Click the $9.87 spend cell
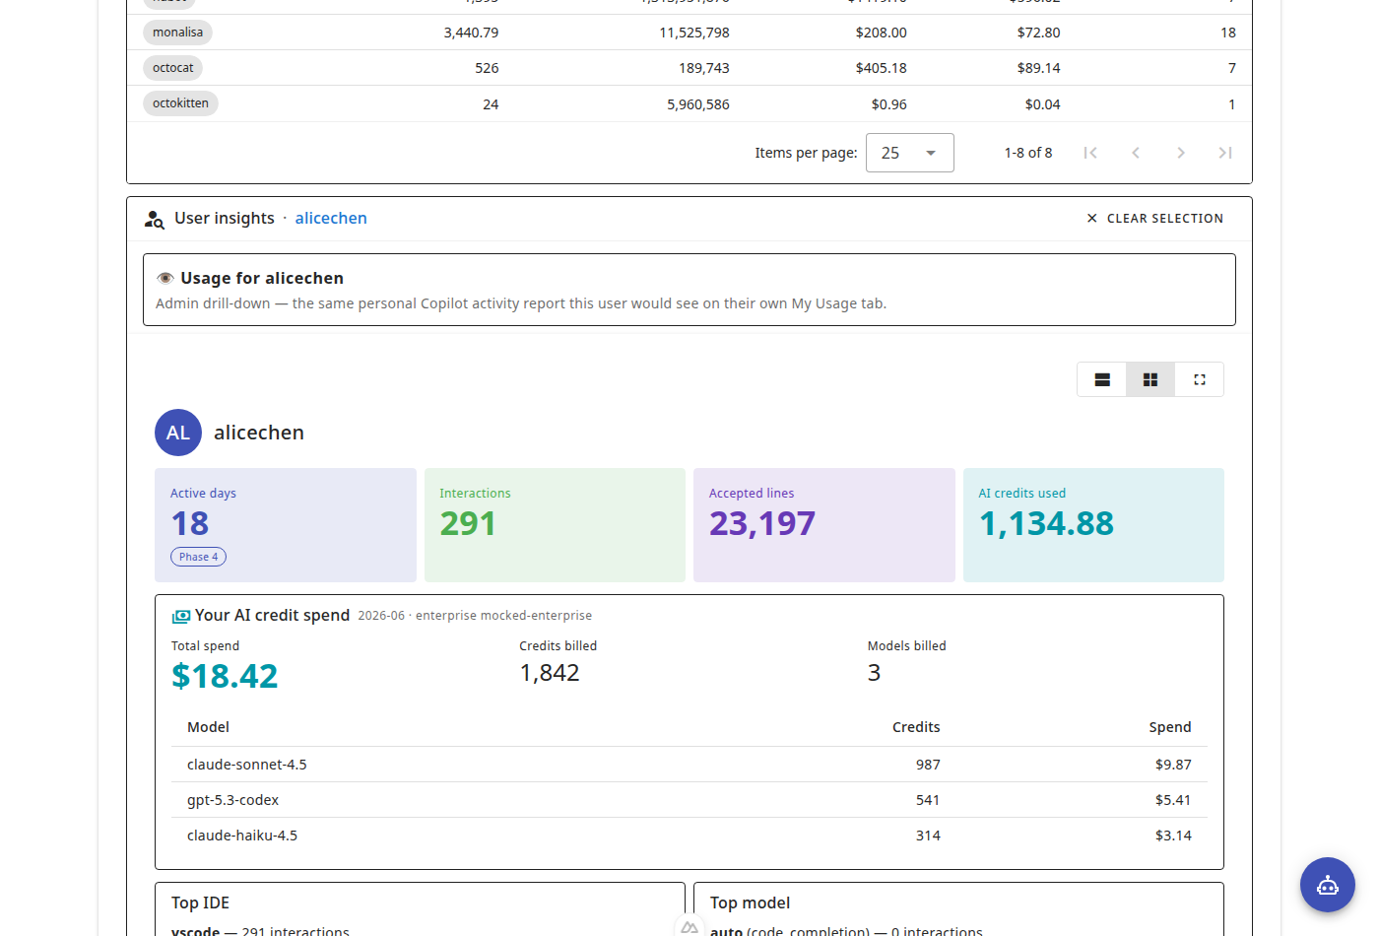 1173,765
